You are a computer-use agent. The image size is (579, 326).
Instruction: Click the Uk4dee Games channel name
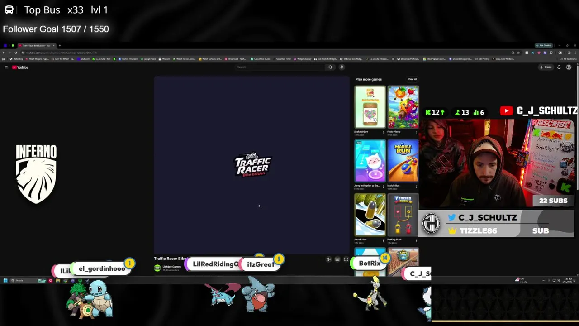coord(172,267)
